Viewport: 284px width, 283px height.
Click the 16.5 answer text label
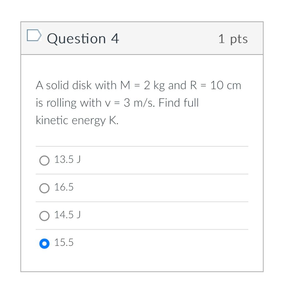(x=64, y=187)
